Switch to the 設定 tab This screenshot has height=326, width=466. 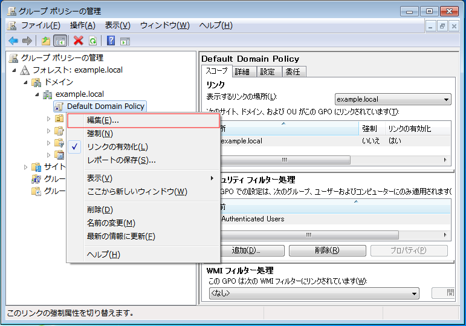[x=268, y=72]
